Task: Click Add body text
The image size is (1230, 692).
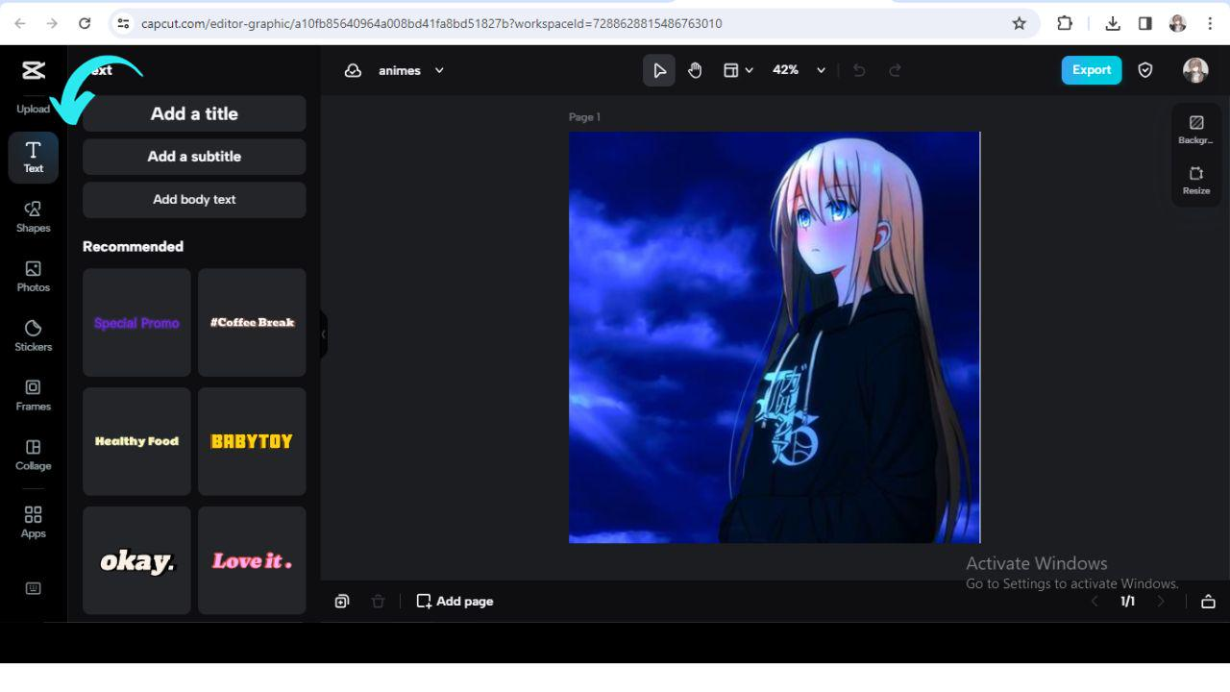Action: point(194,200)
